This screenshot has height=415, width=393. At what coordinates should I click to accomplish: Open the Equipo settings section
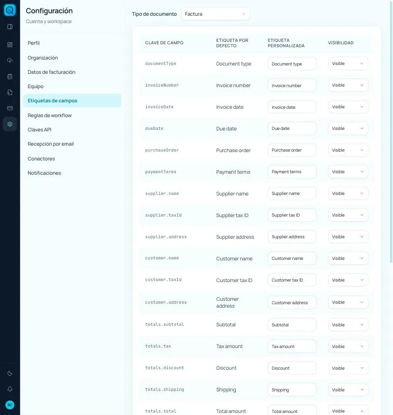tap(72, 87)
